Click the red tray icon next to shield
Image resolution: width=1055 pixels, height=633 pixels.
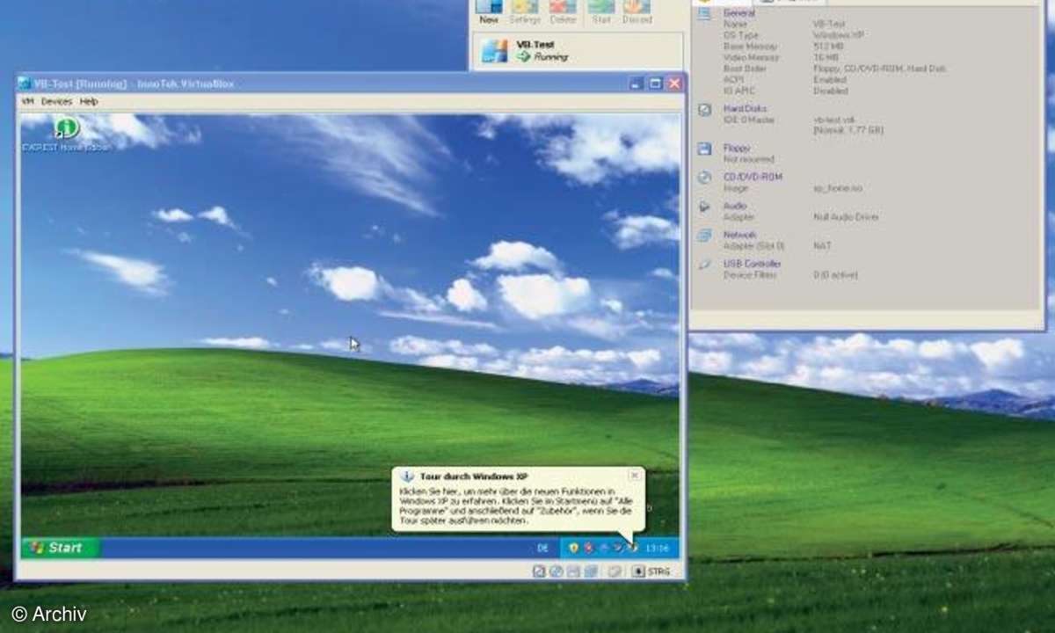tap(589, 549)
